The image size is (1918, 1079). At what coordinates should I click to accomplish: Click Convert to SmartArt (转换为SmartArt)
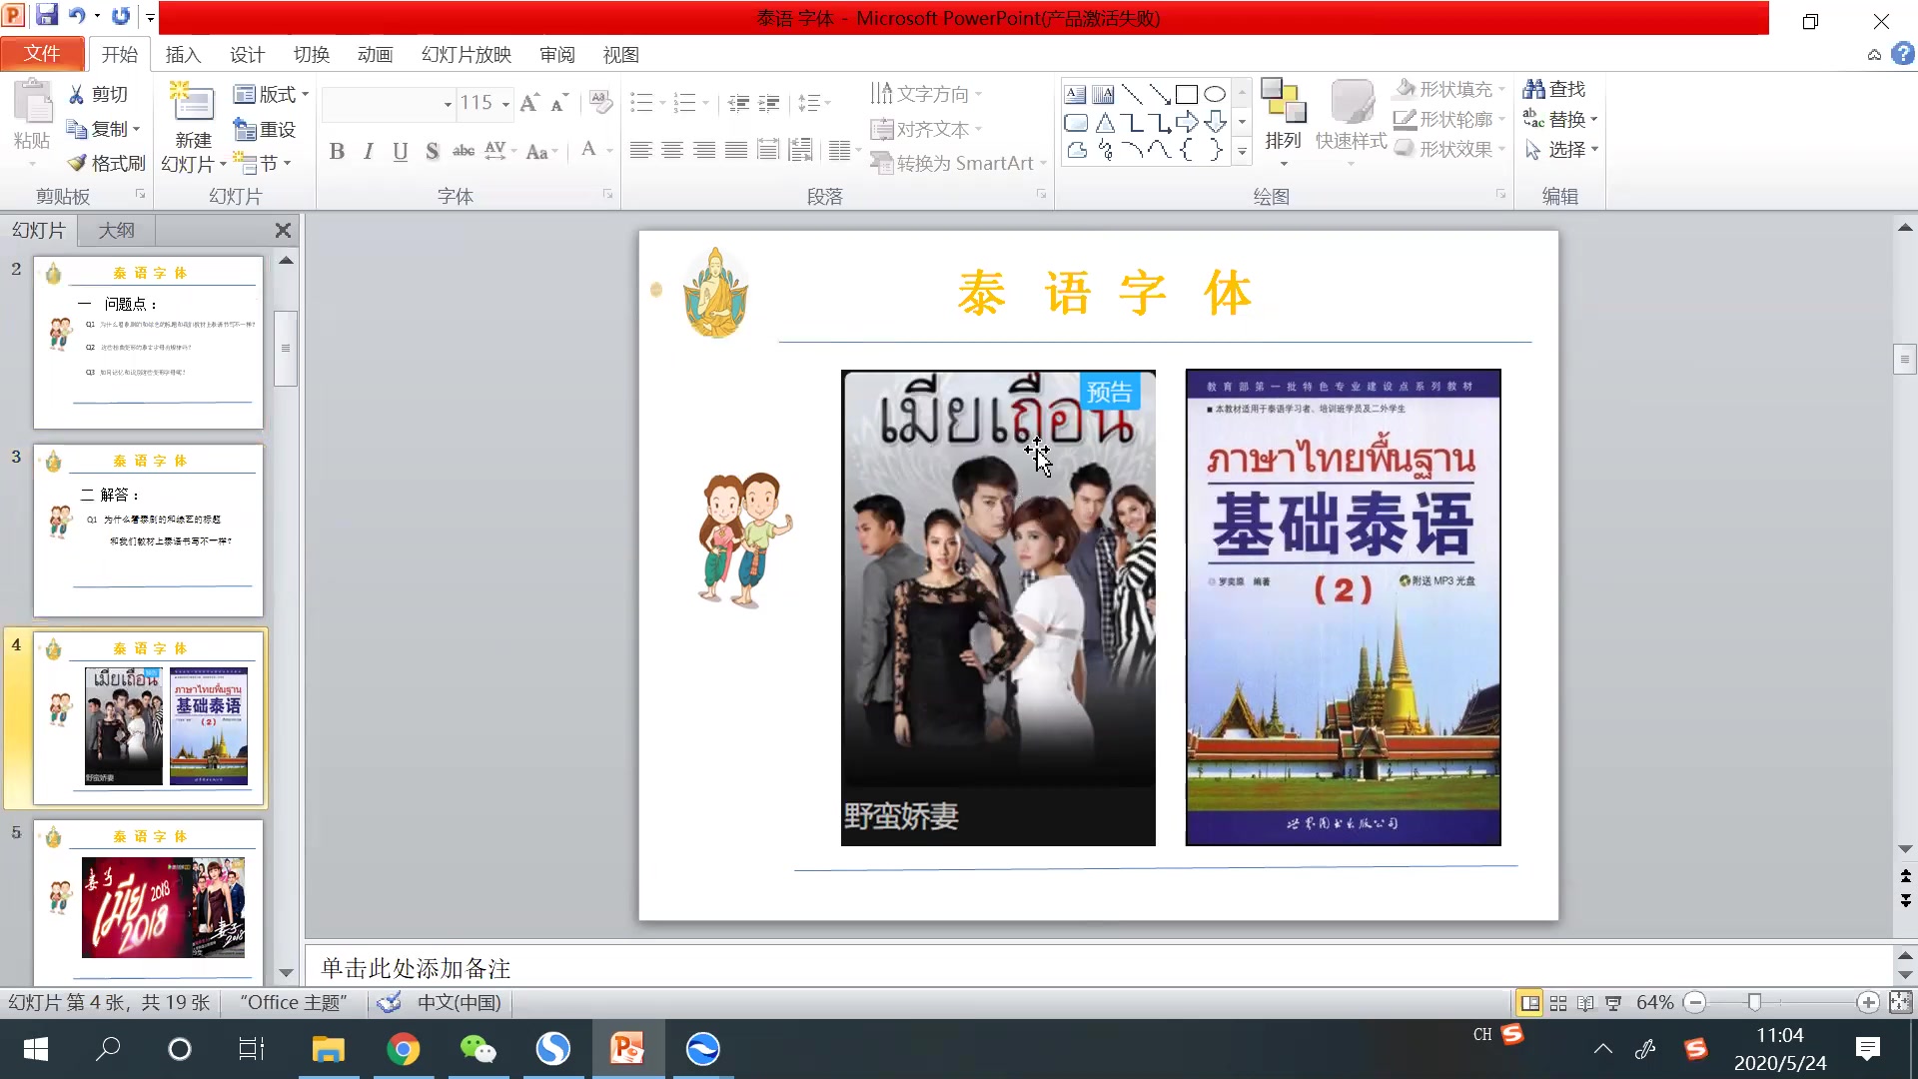[958, 163]
